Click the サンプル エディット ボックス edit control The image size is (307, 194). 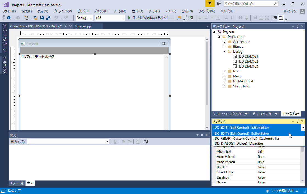pyautogui.click(x=95, y=92)
